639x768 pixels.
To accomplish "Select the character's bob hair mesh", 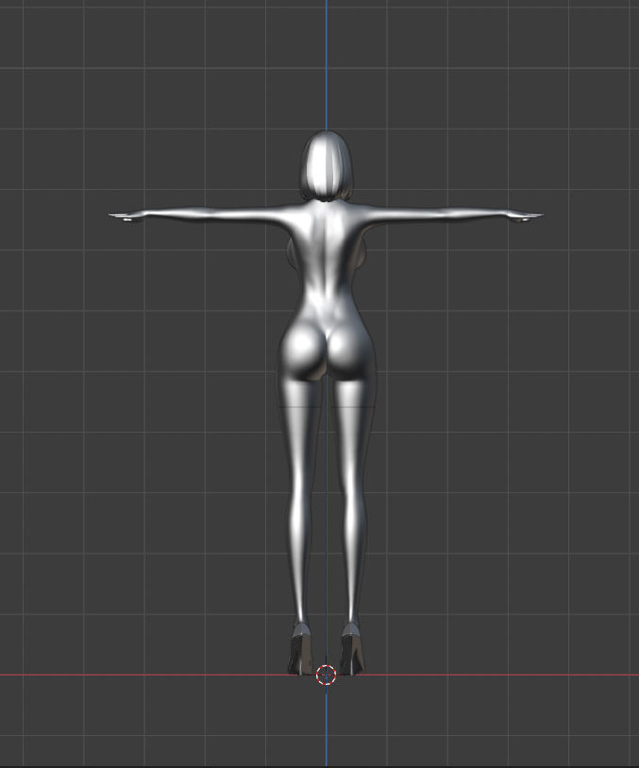I will 327,165.
